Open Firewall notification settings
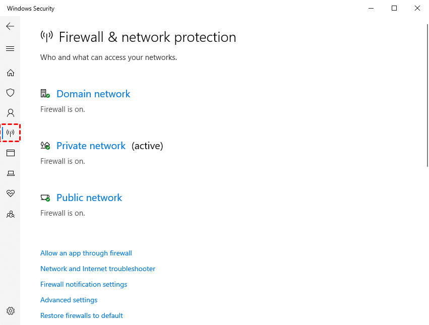This screenshot has height=325, width=429. (x=84, y=285)
